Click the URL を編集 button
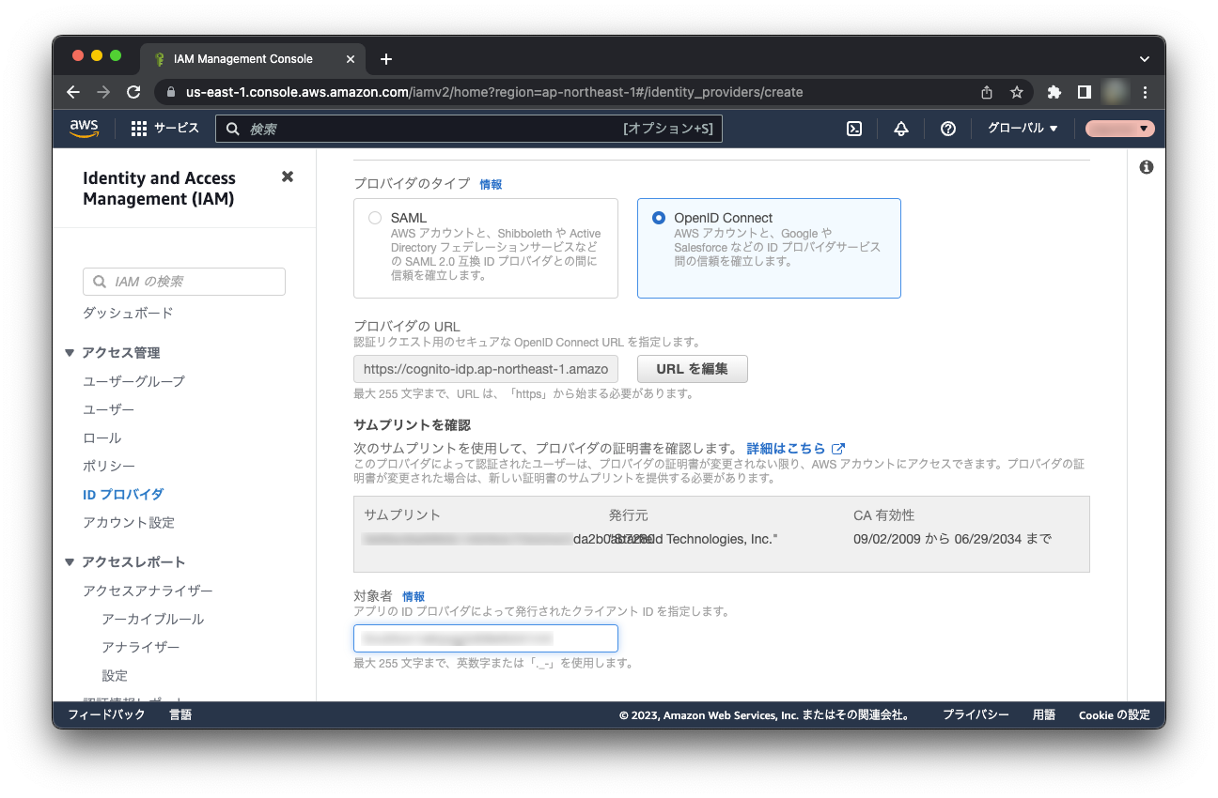The width and height of the screenshot is (1218, 798). click(x=692, y=369)
